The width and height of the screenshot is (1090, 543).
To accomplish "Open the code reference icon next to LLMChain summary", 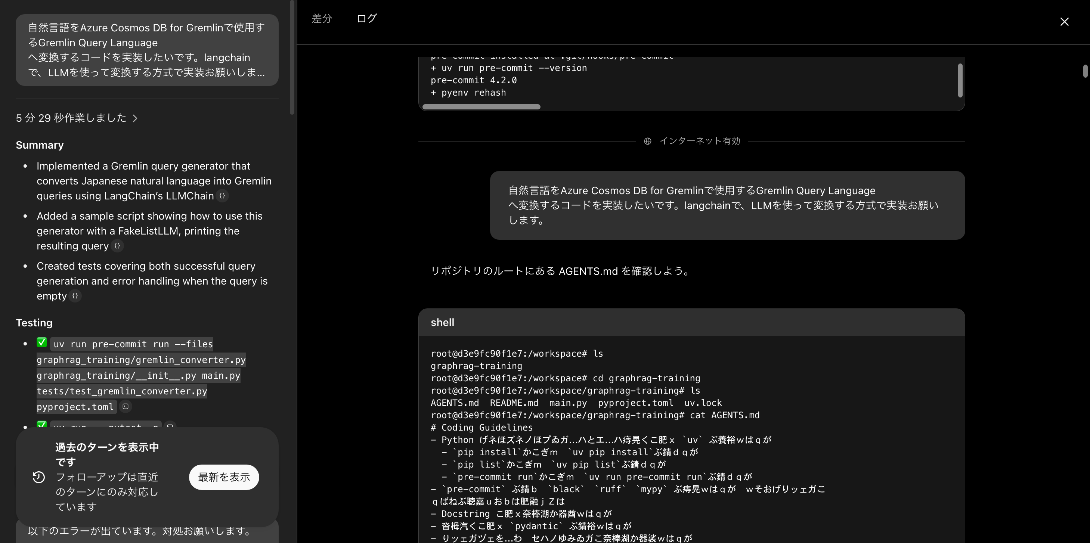I will pyautogui.click(x=223, y=195).
